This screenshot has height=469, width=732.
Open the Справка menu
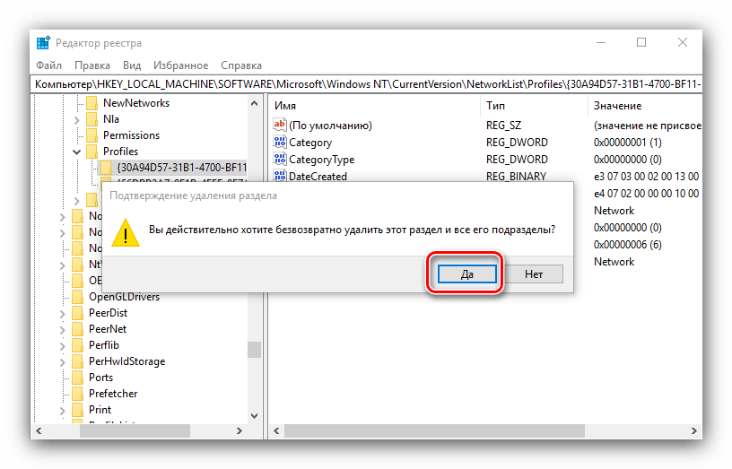coord(240,65)
